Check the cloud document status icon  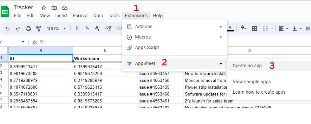(x=64, y=8)
